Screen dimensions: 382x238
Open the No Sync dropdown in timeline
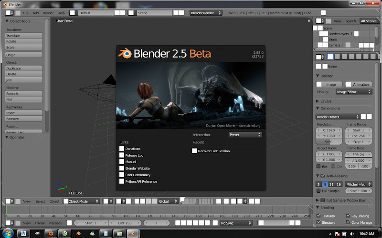click(x=236, y=223)
